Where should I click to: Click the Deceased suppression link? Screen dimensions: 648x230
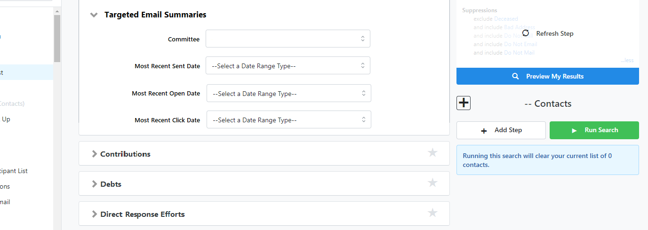point(506,19)
